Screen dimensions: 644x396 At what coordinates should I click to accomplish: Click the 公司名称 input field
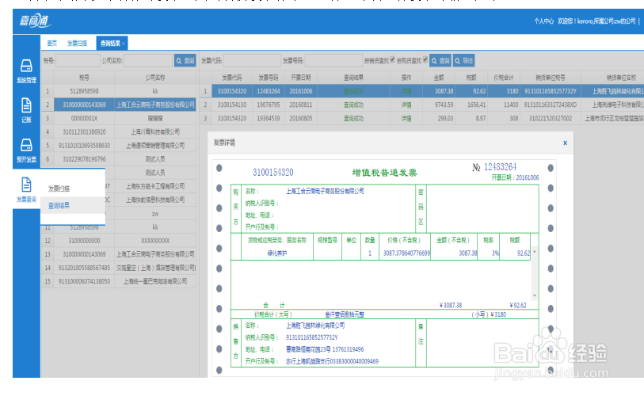[x=148, y=61]
